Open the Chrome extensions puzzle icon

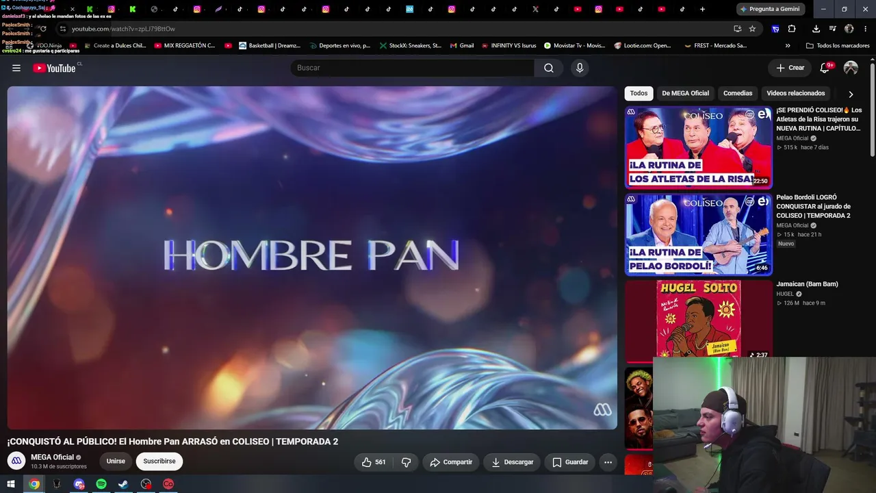792,29
